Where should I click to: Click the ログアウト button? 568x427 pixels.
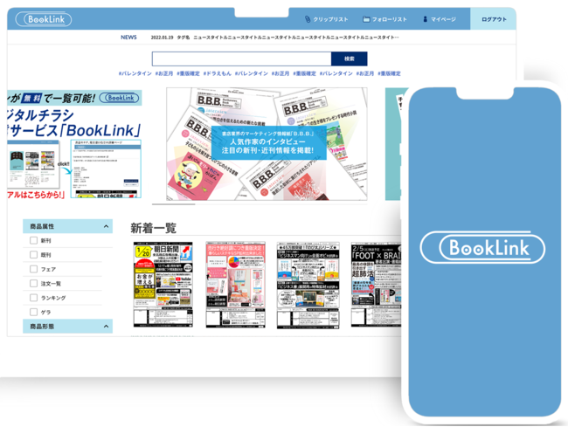(x=493, y=19)
